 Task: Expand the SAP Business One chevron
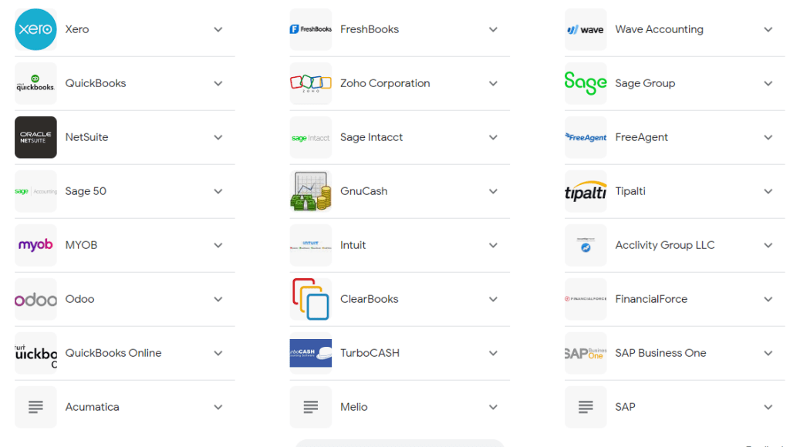[768, 353]
